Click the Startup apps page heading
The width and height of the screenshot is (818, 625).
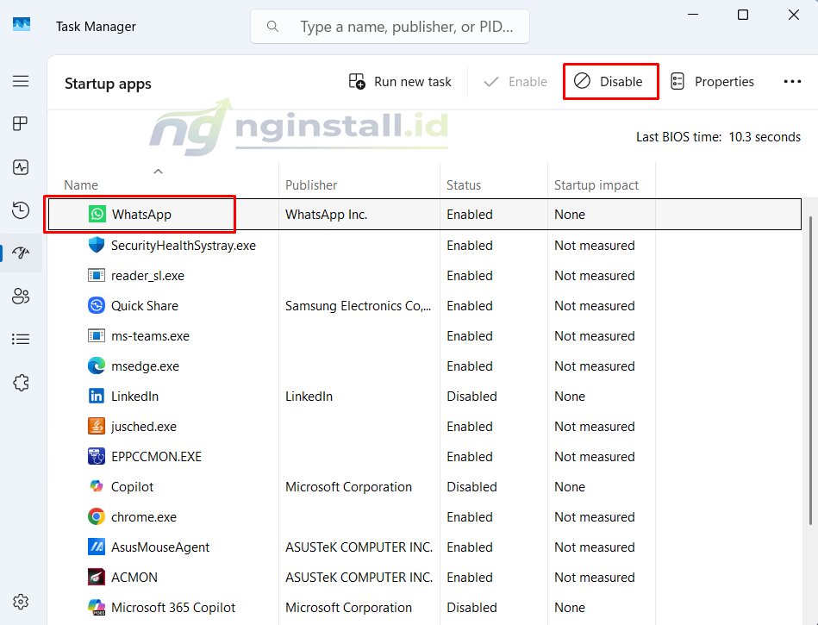[108, 84]
